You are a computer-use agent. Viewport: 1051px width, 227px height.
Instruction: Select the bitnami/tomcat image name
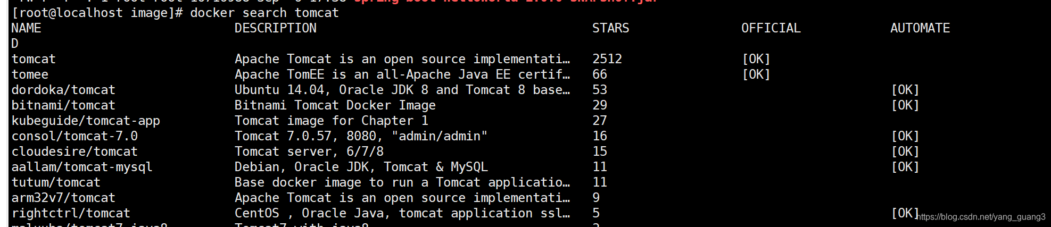(63, 105)
